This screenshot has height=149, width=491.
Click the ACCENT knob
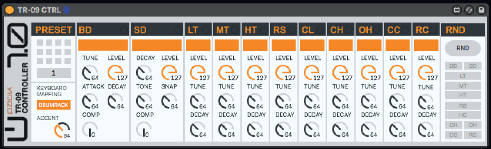[x=60, y=129]
